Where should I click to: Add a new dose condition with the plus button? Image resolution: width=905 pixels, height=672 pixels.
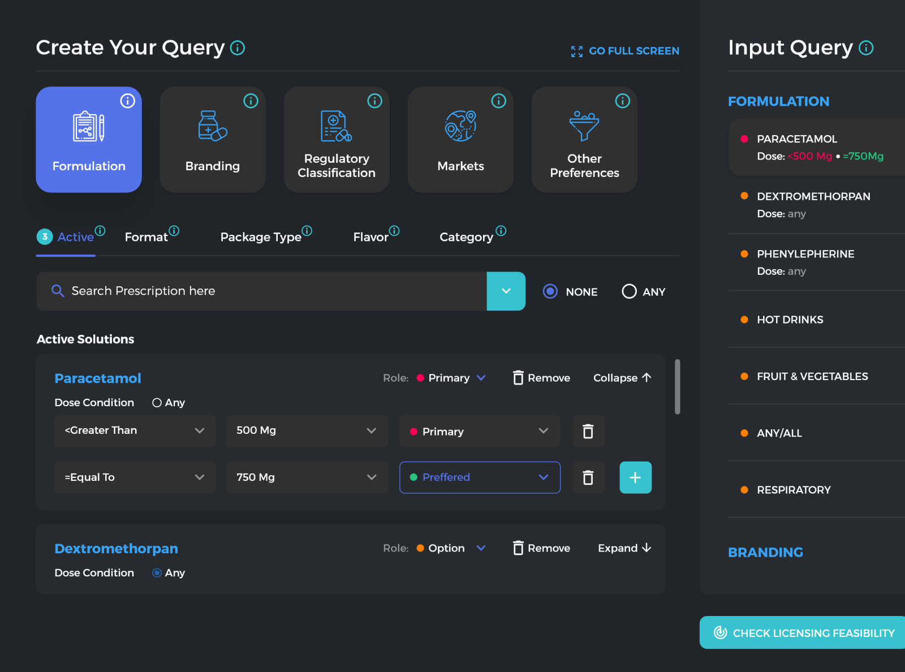pyautogui.click(x=635, y=477)
